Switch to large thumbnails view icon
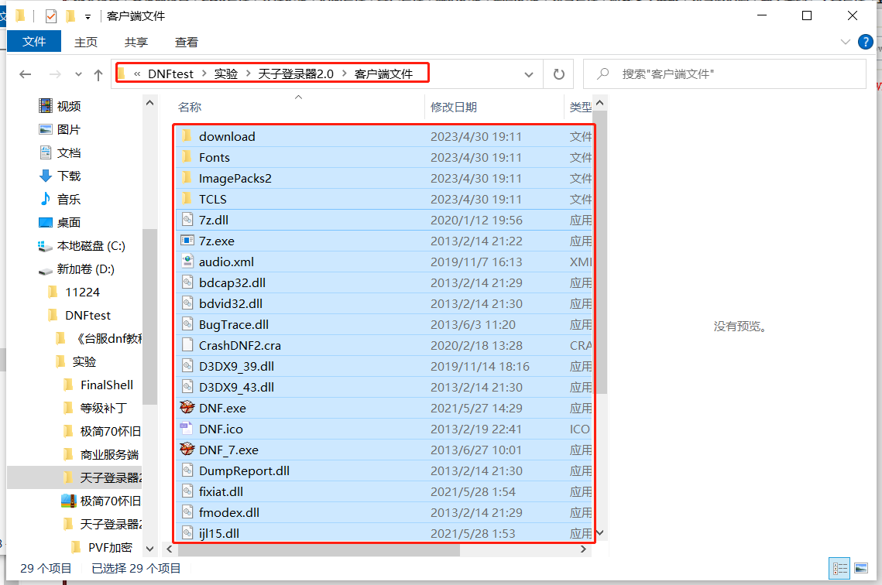882x585 pixels. point(861,569)
